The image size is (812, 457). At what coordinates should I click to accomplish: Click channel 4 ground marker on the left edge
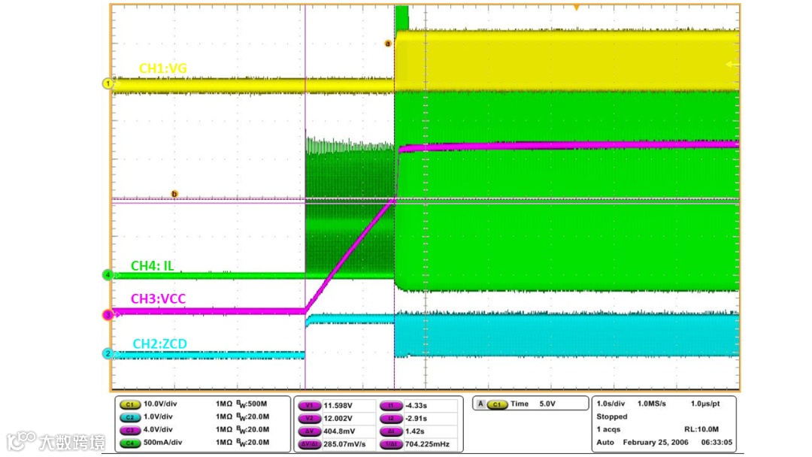pos(108,275)
